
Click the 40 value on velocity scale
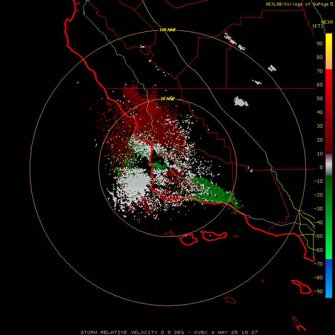[x=320, y=112]
